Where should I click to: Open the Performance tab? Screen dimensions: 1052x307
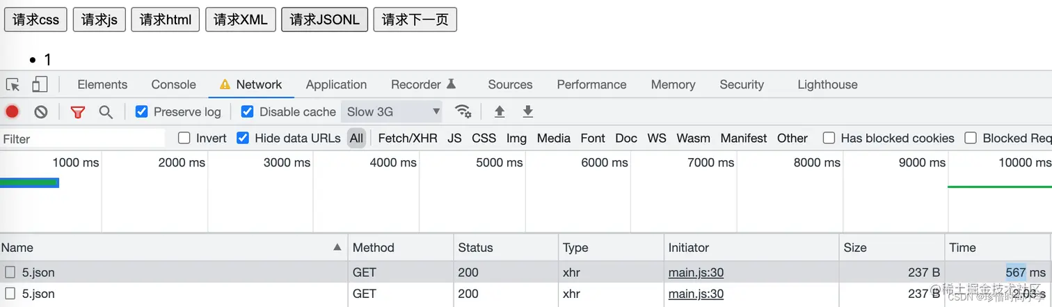pos(591,84)
